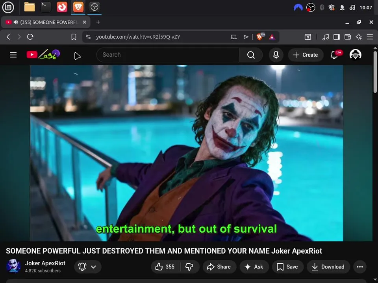Open the Joker ApexRiot channel name link
This screenshot has width=378, height=283.
(45, 263)
